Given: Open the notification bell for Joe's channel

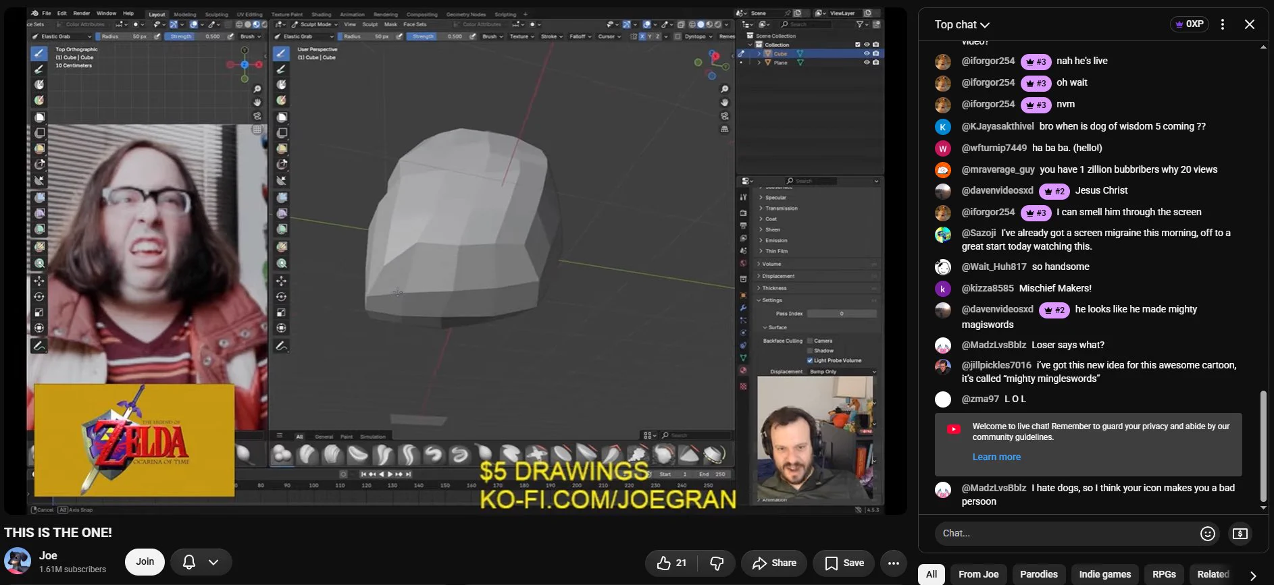Looking at the screenshot, I should click(x=189, y=561).
